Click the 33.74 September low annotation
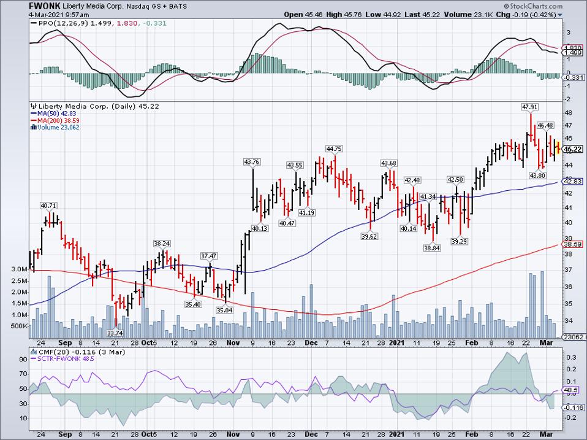Viewport: 587px width, 440px height. pos(115,333)
